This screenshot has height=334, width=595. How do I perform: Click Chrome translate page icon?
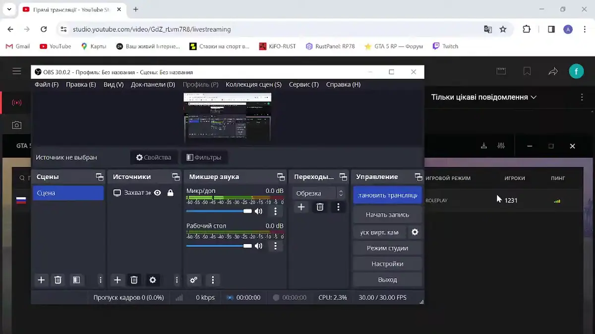[488, 29]
